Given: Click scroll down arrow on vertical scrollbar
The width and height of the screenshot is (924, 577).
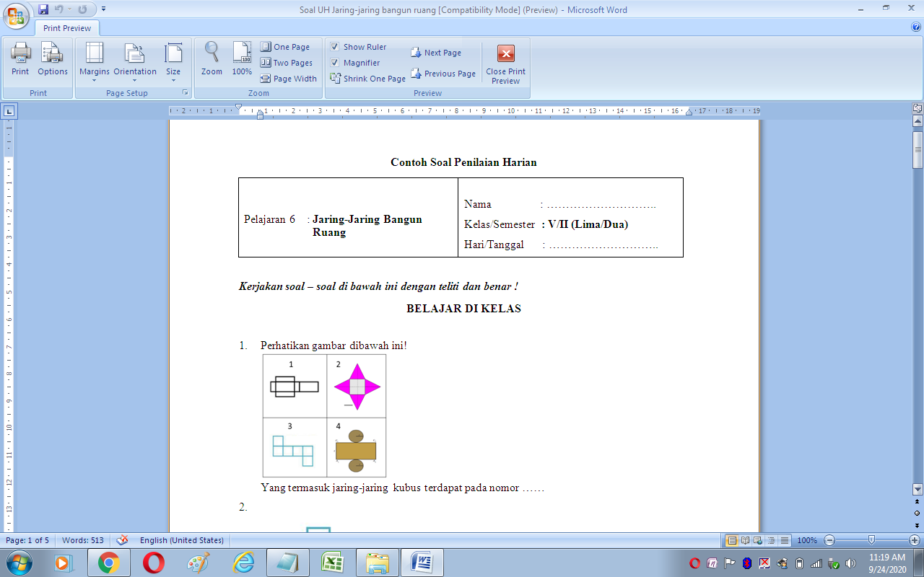Looking at the screenshot, I should pos(918,488).
